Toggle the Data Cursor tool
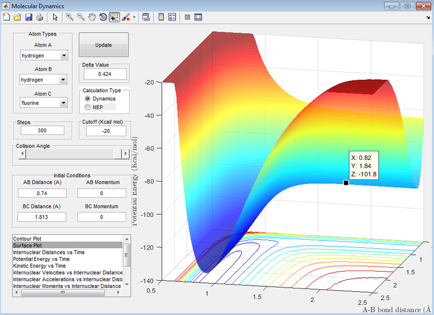This screenshot has width=434, height=315. coord(114,17)
